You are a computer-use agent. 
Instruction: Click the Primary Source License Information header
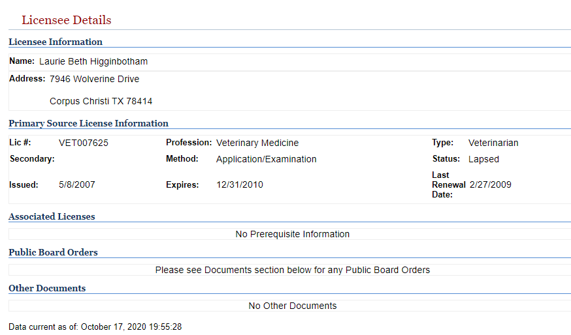click(88, 123)
